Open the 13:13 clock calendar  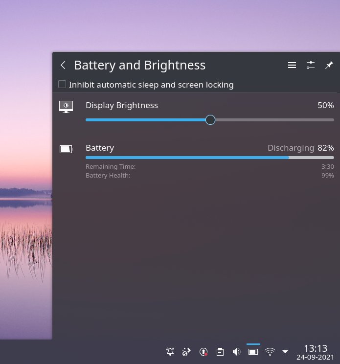click(316, 352)
